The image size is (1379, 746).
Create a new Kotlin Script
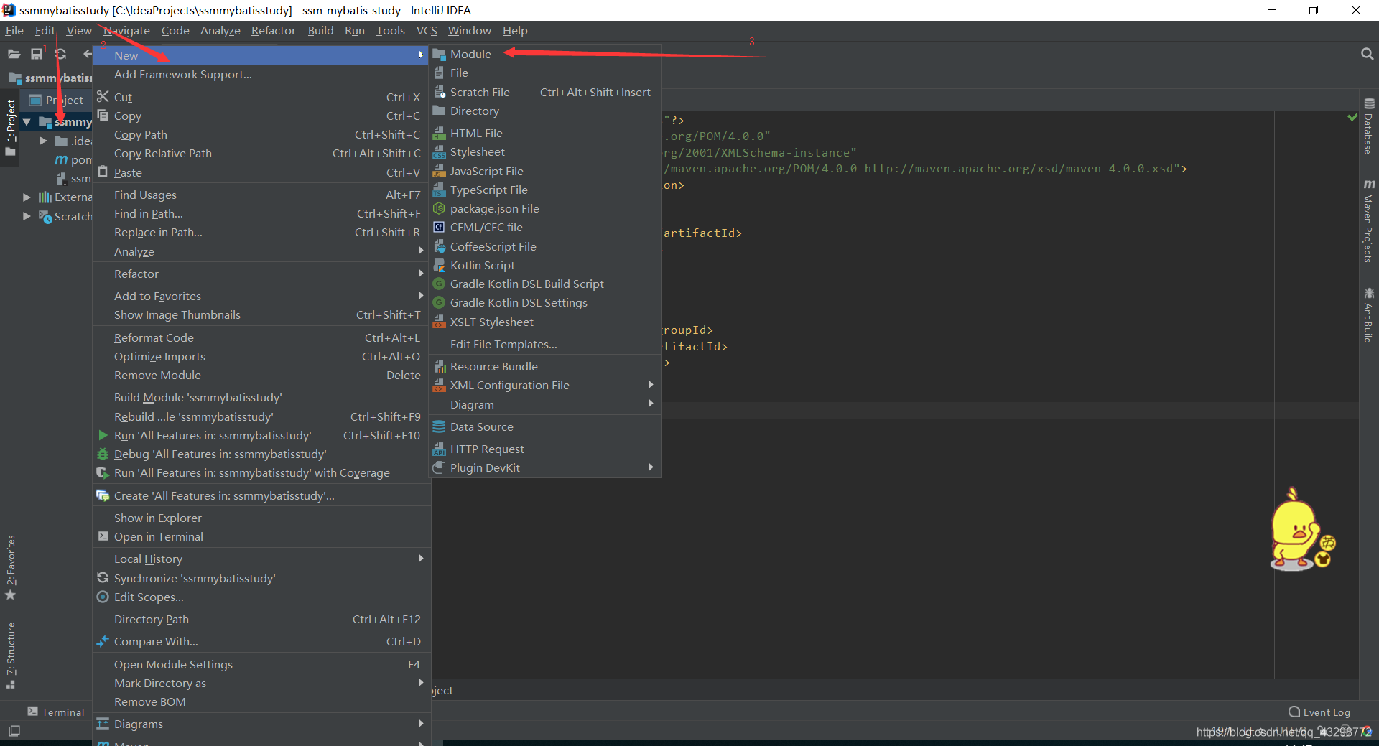[x=545, y=265]
